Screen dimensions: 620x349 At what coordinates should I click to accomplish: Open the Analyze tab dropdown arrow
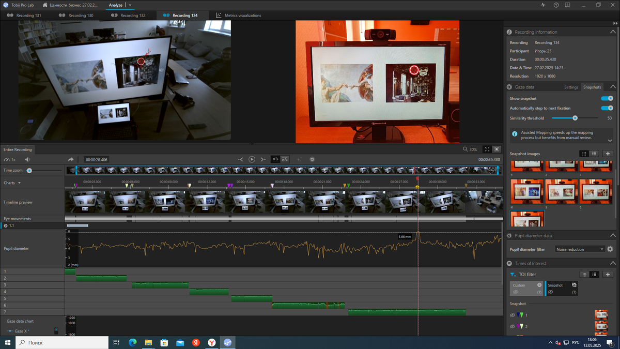pyautogui.click(x=130, y=5)
